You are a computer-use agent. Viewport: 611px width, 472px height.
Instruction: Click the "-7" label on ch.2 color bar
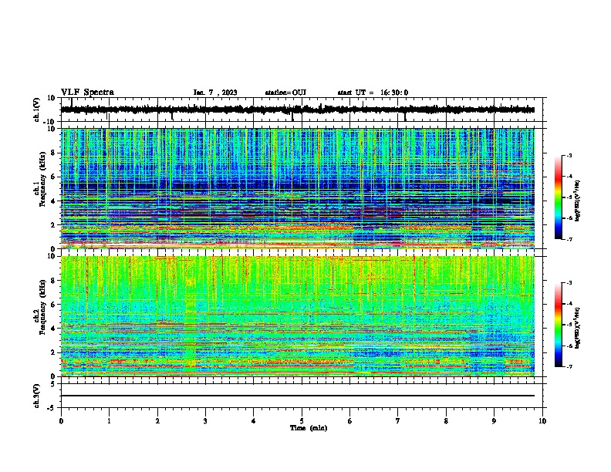pos(569,366)
